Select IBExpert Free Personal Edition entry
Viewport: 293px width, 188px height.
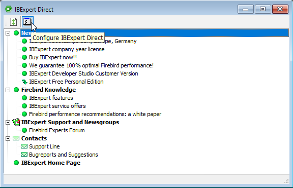pos(66,82)
